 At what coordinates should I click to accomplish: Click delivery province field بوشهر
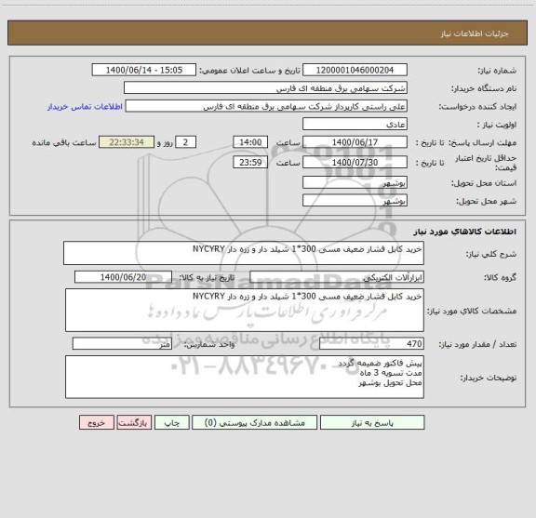(x=355, y=182)
